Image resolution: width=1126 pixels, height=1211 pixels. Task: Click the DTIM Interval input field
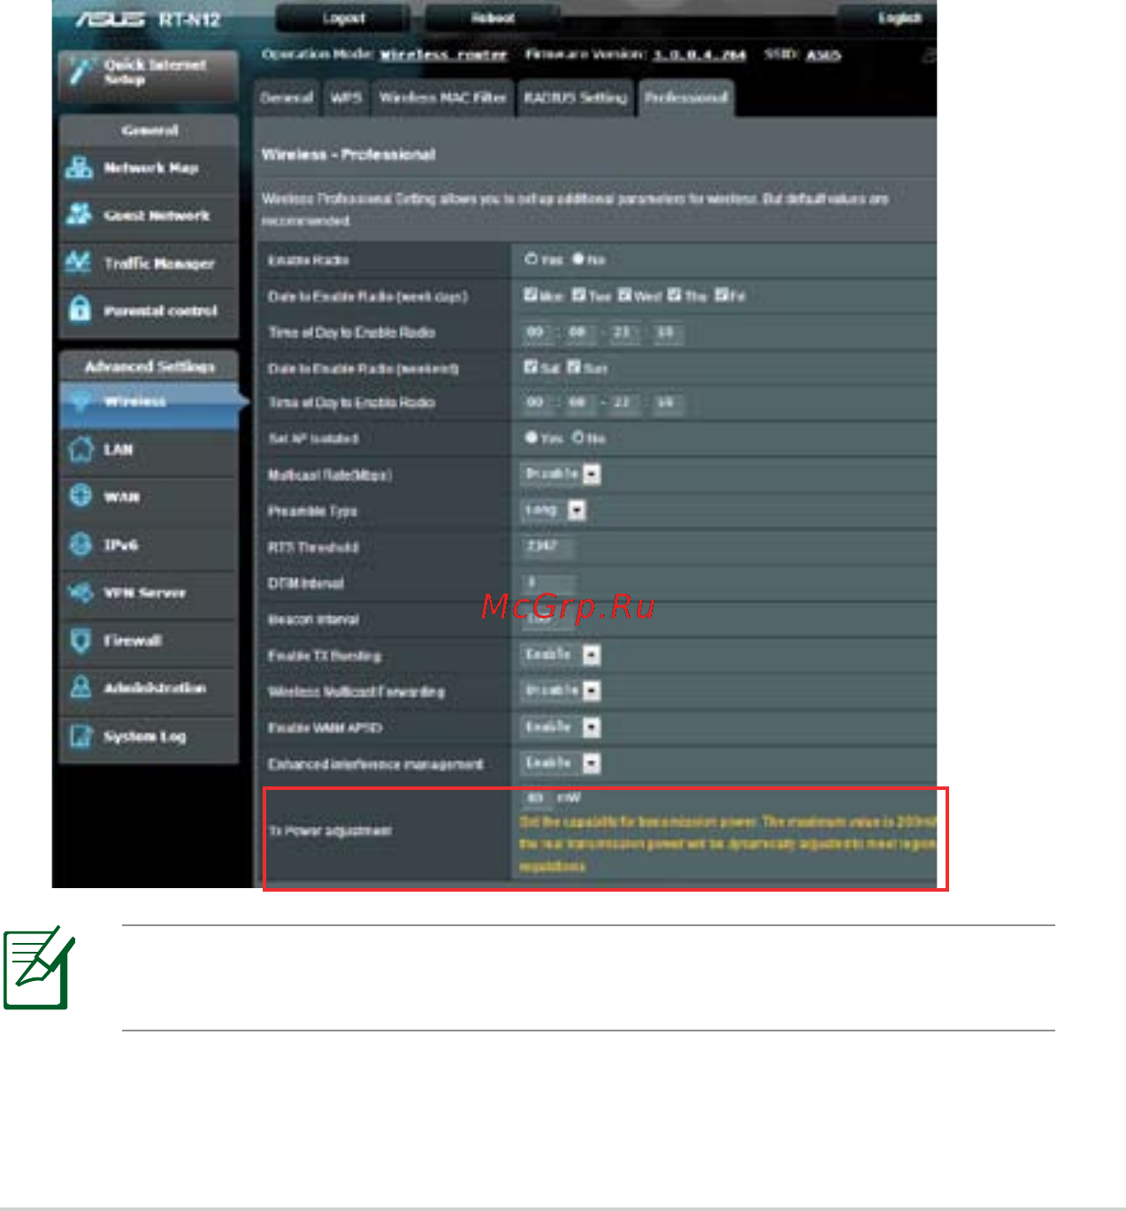pyautogui.click(x=548, y=583)
